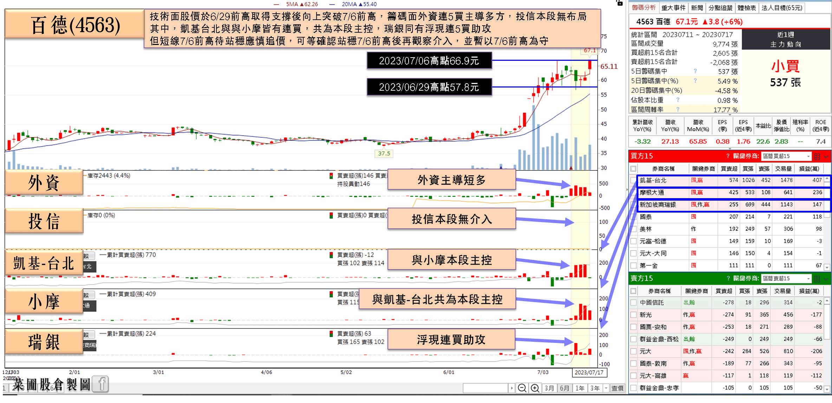Click the 37.5 low price label on chart
The height and width of the screenshot is (403, 832).
pyautogui.click(x=384, y=154)
